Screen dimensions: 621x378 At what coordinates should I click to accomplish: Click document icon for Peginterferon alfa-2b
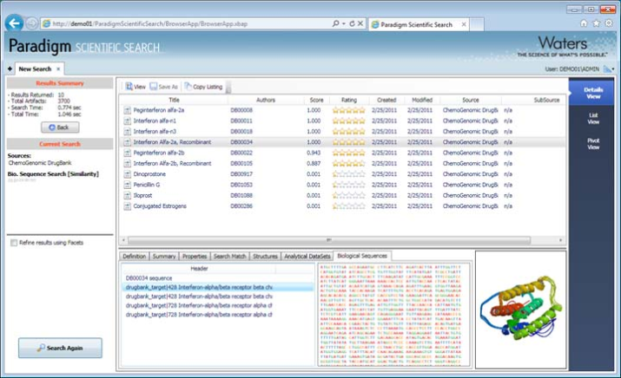pyautogui.click(x=127, y=153)
